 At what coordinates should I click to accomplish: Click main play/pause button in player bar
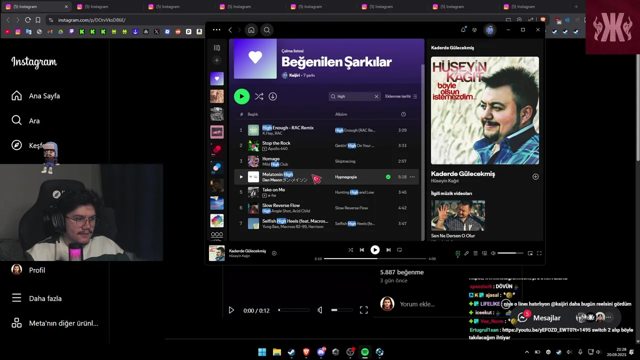point(375,250)
